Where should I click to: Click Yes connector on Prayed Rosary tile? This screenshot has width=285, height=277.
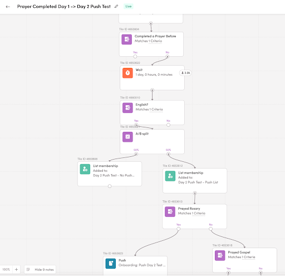[x=178, y=229]
